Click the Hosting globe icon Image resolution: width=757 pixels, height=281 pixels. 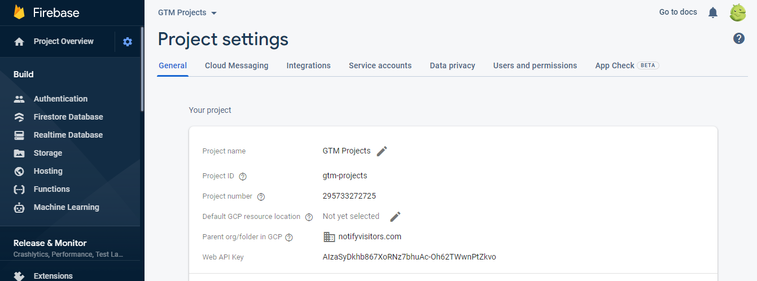19,171
